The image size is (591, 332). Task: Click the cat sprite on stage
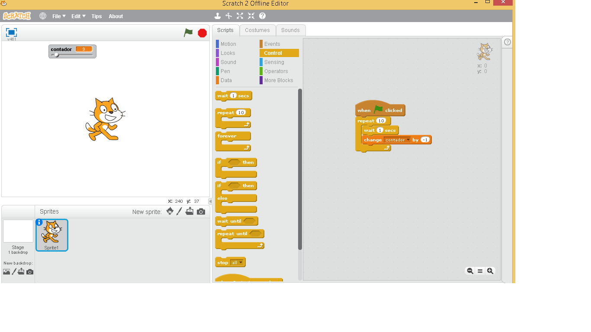(x=106, y=119)
